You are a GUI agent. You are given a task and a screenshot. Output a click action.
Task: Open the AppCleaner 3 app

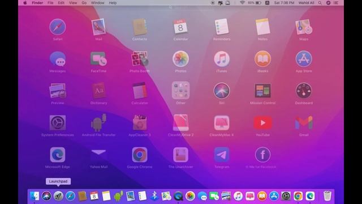[140, 122]
